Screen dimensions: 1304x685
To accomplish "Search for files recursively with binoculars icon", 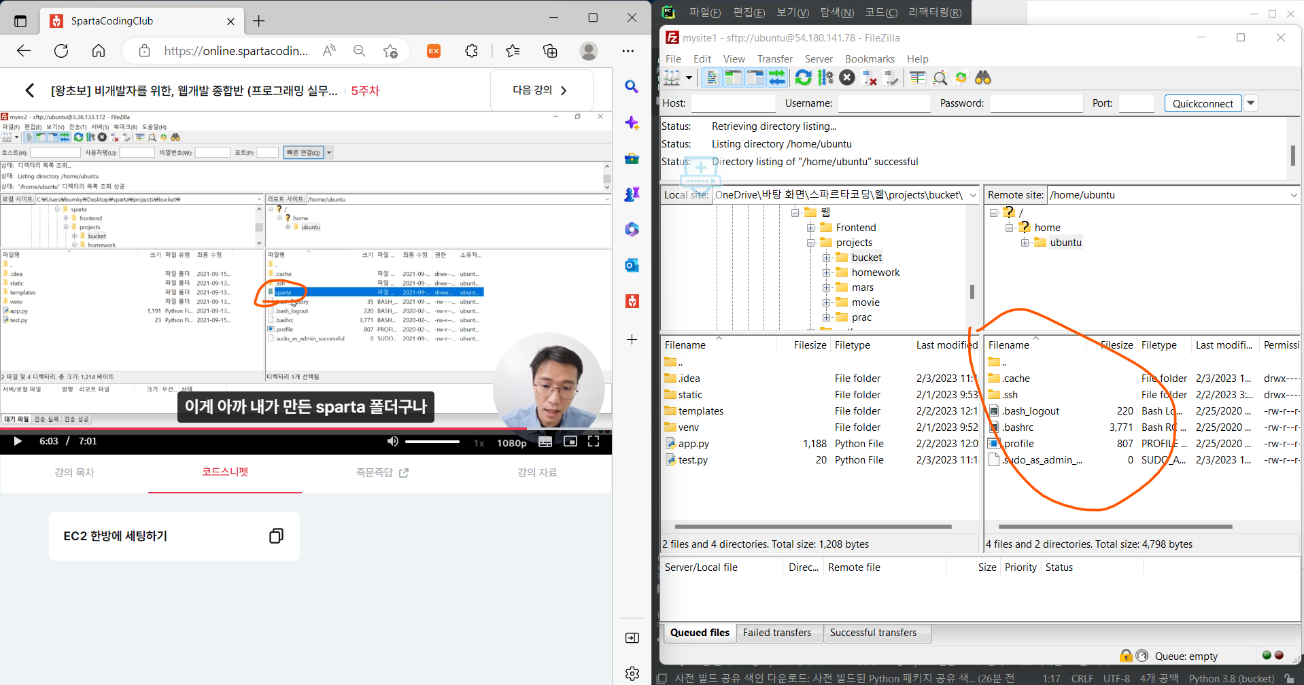I will 983,78.
